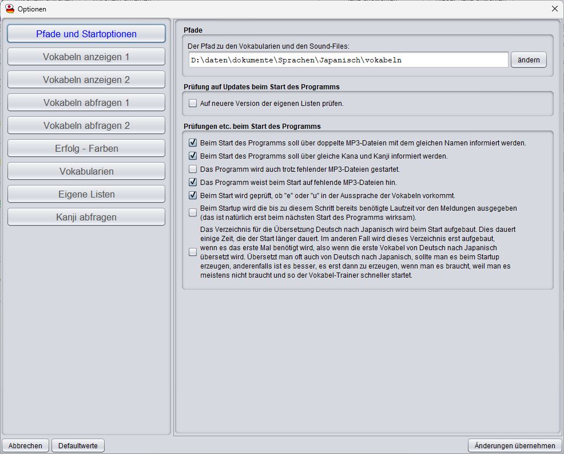Enable checking for newer list versions

point(193,104)
